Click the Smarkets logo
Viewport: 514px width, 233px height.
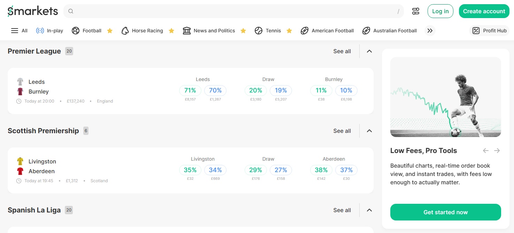tap(33, 11)
